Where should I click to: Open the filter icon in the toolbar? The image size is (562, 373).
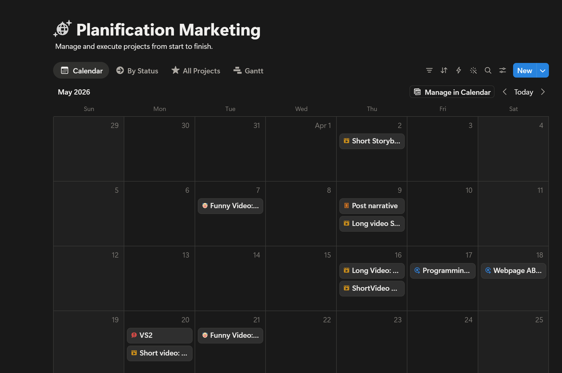pos(429,70)
